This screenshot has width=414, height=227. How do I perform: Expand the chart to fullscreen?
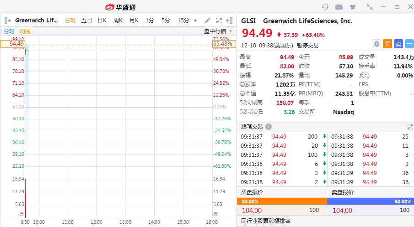(x=219, y=21)
